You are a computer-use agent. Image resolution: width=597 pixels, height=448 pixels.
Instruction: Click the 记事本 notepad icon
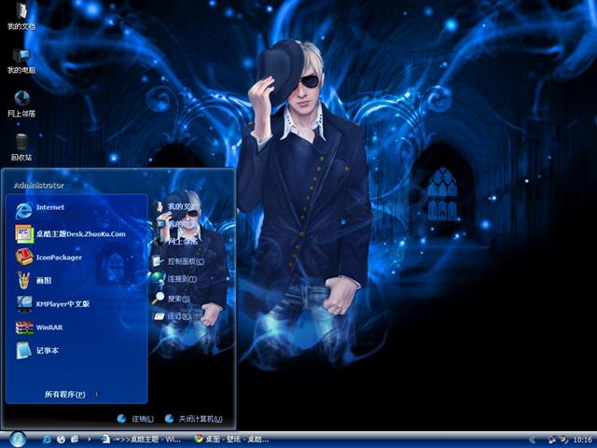[23, 350]
